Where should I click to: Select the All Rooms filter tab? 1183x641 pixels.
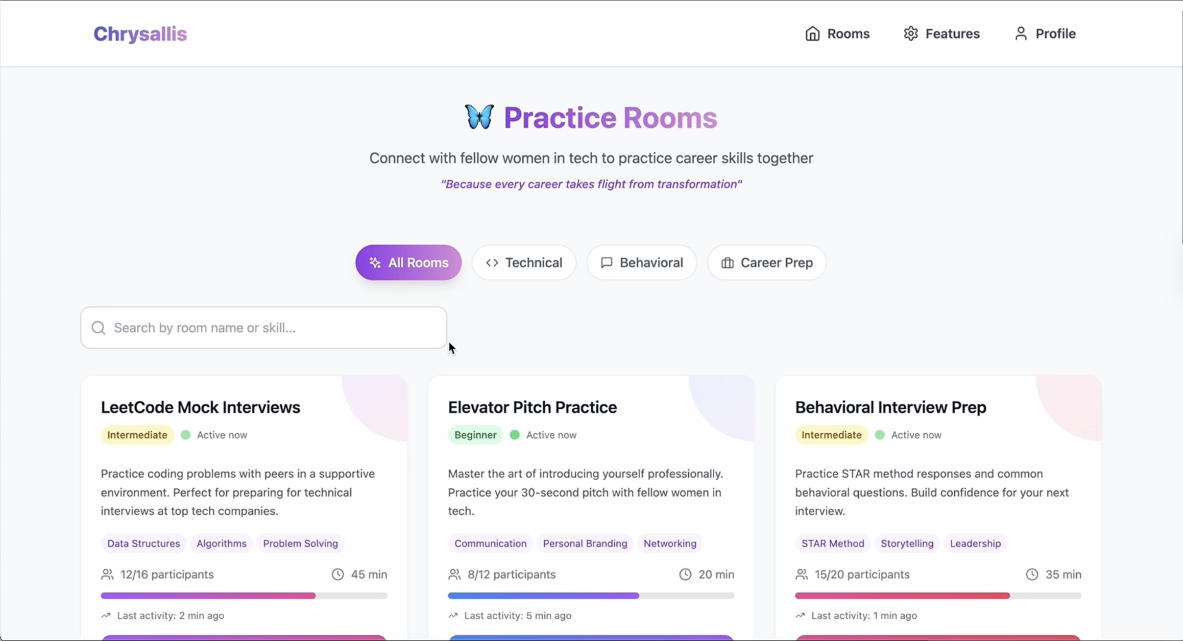click(408, 263)
